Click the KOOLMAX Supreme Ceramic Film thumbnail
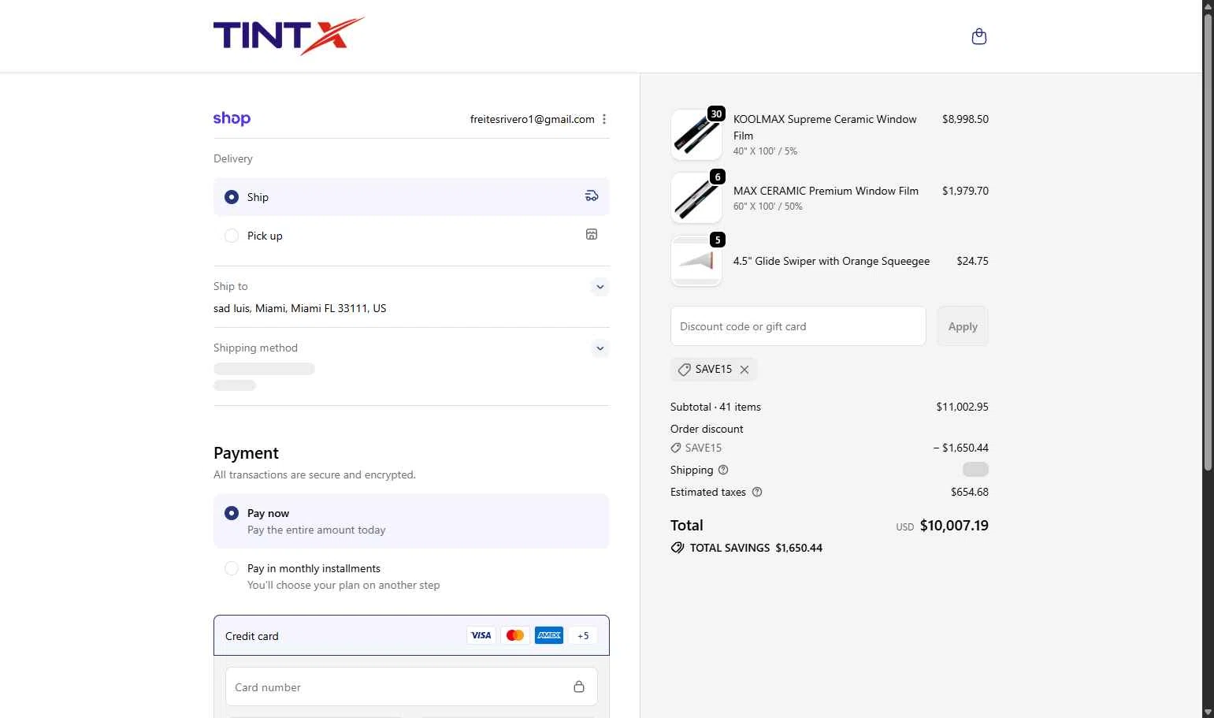This screenshot has height=718, width=1214. (x=696, y=135)
